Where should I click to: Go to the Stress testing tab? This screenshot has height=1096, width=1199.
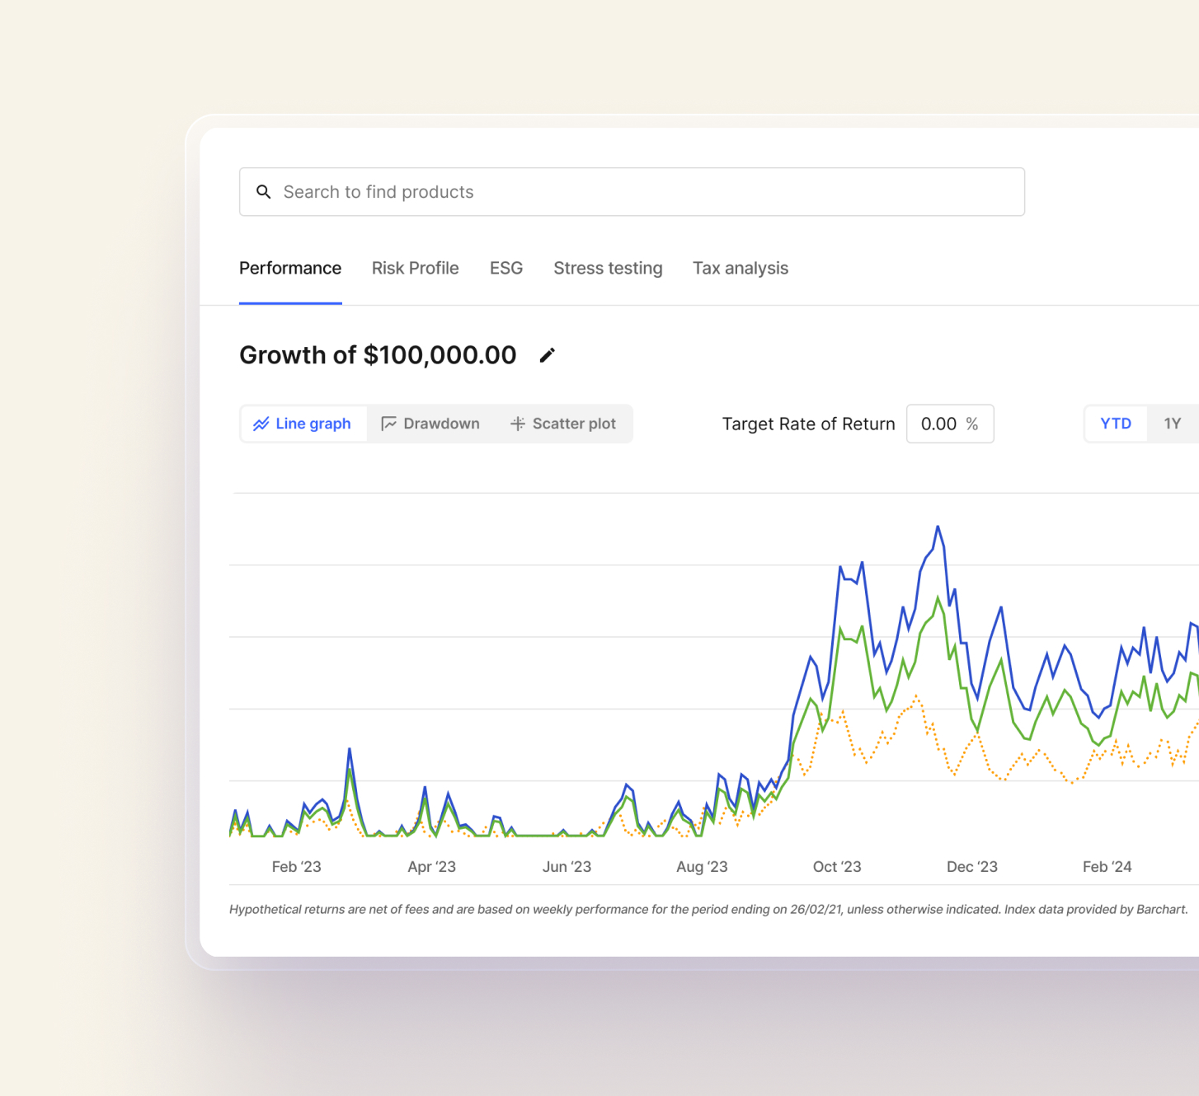click(x=608, y=269)
